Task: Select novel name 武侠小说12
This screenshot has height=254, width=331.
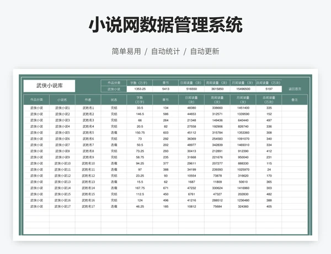Action: 62,176
